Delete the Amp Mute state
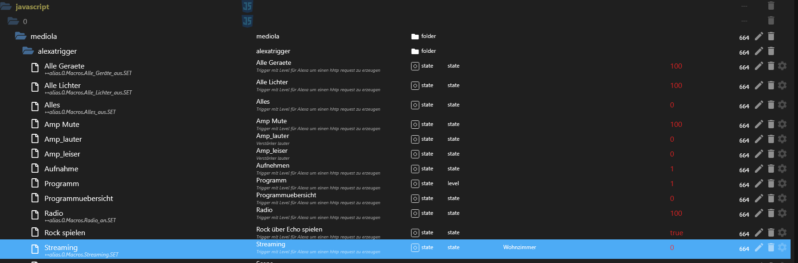 (x=771, y=124)
